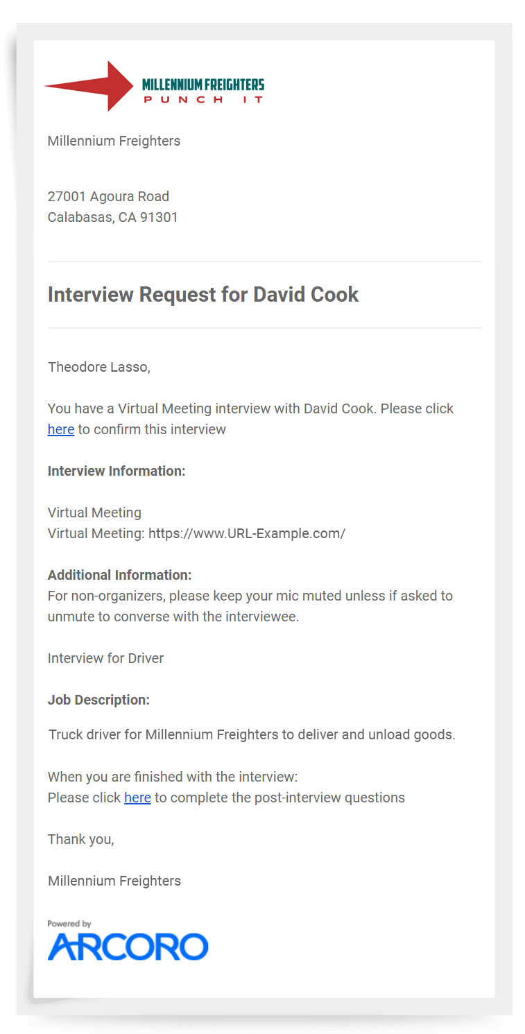The height and width of the screenshot is (1034, 525).
Task: Click the truck driver job description sentence
Action: (252, 734)
